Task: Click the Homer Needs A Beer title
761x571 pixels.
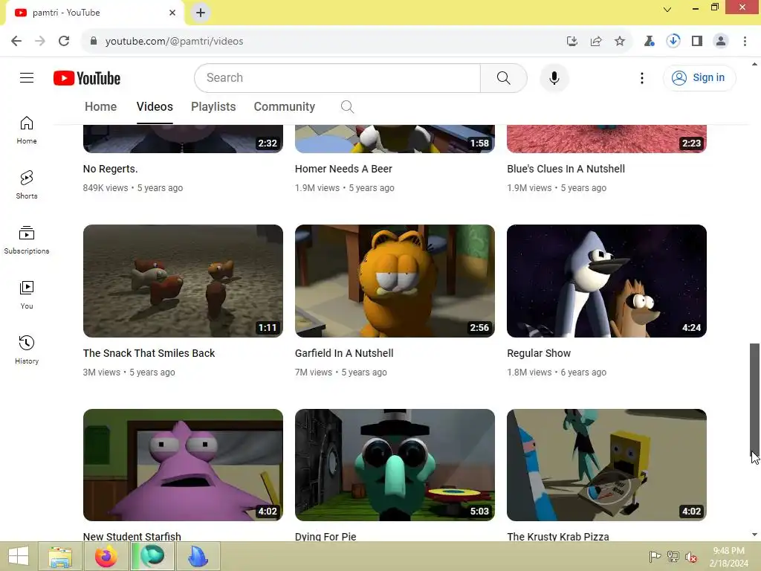Action: [x=343, y=169]
